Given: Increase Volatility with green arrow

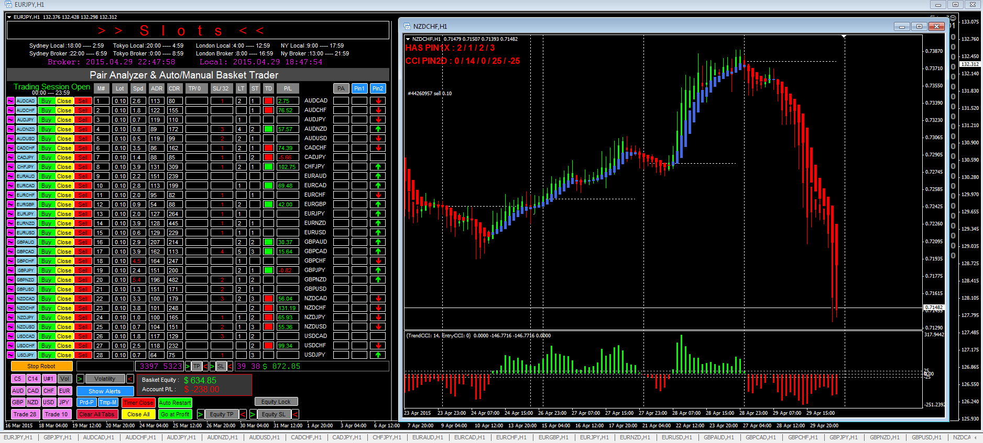Looking at the screenshot, I should click(80, 379).
